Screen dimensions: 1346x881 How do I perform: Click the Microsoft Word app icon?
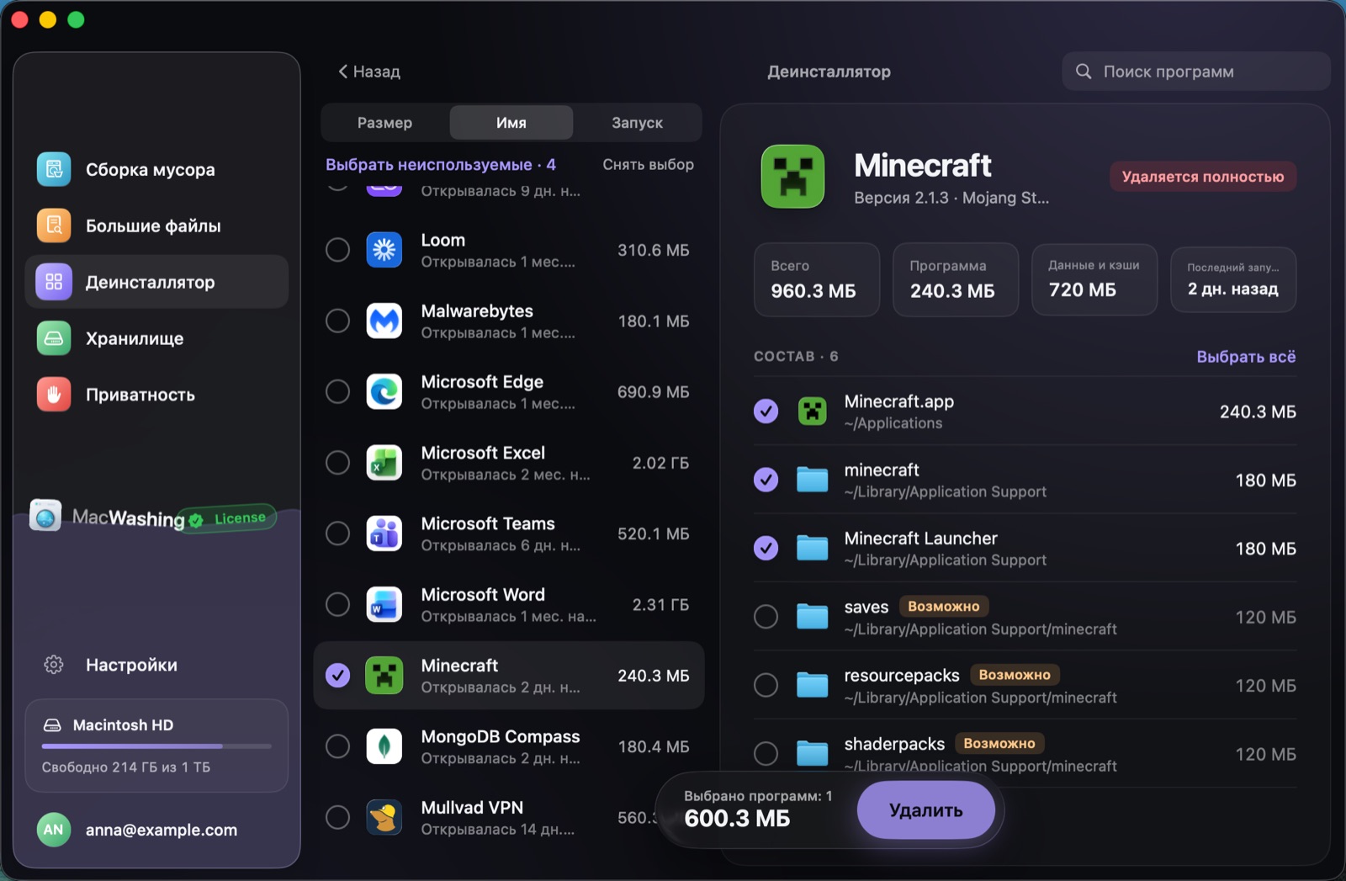[x=384, y=604]
